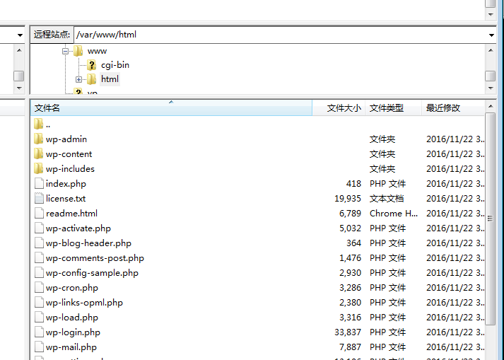
Task: Click the wp-links-opml.php file icon
Action: (x=39, y=303)
